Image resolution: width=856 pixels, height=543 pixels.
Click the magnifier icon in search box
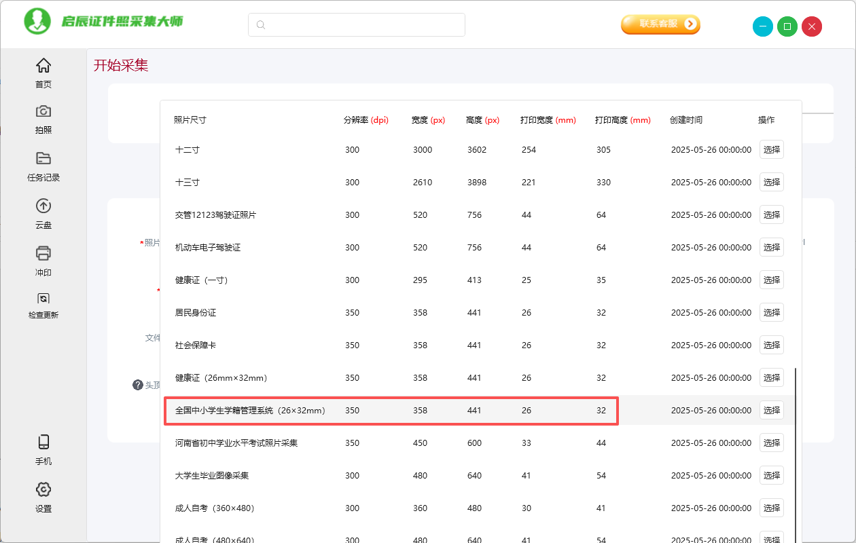click(261, 25)
